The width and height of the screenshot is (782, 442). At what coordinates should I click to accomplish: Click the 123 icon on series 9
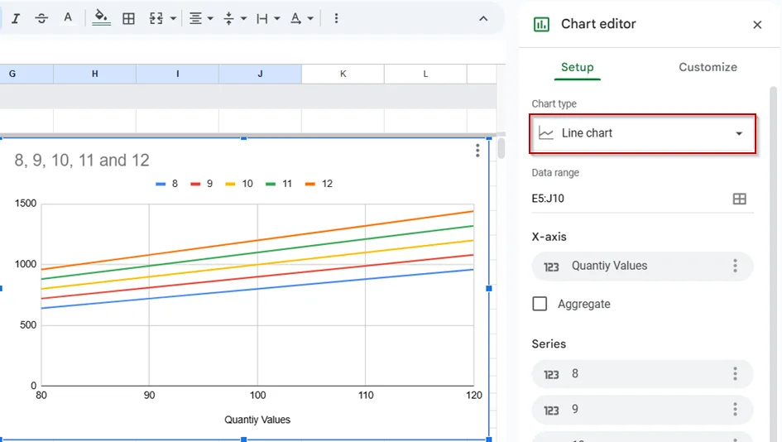(x=551, y=411)
